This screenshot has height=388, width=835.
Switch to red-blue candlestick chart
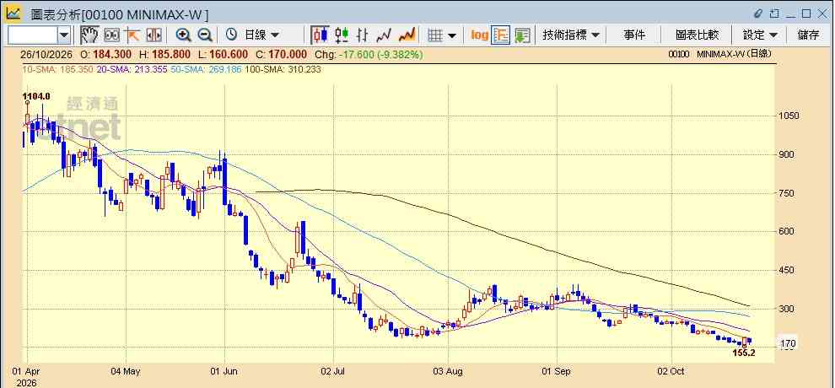click(320, 35)
